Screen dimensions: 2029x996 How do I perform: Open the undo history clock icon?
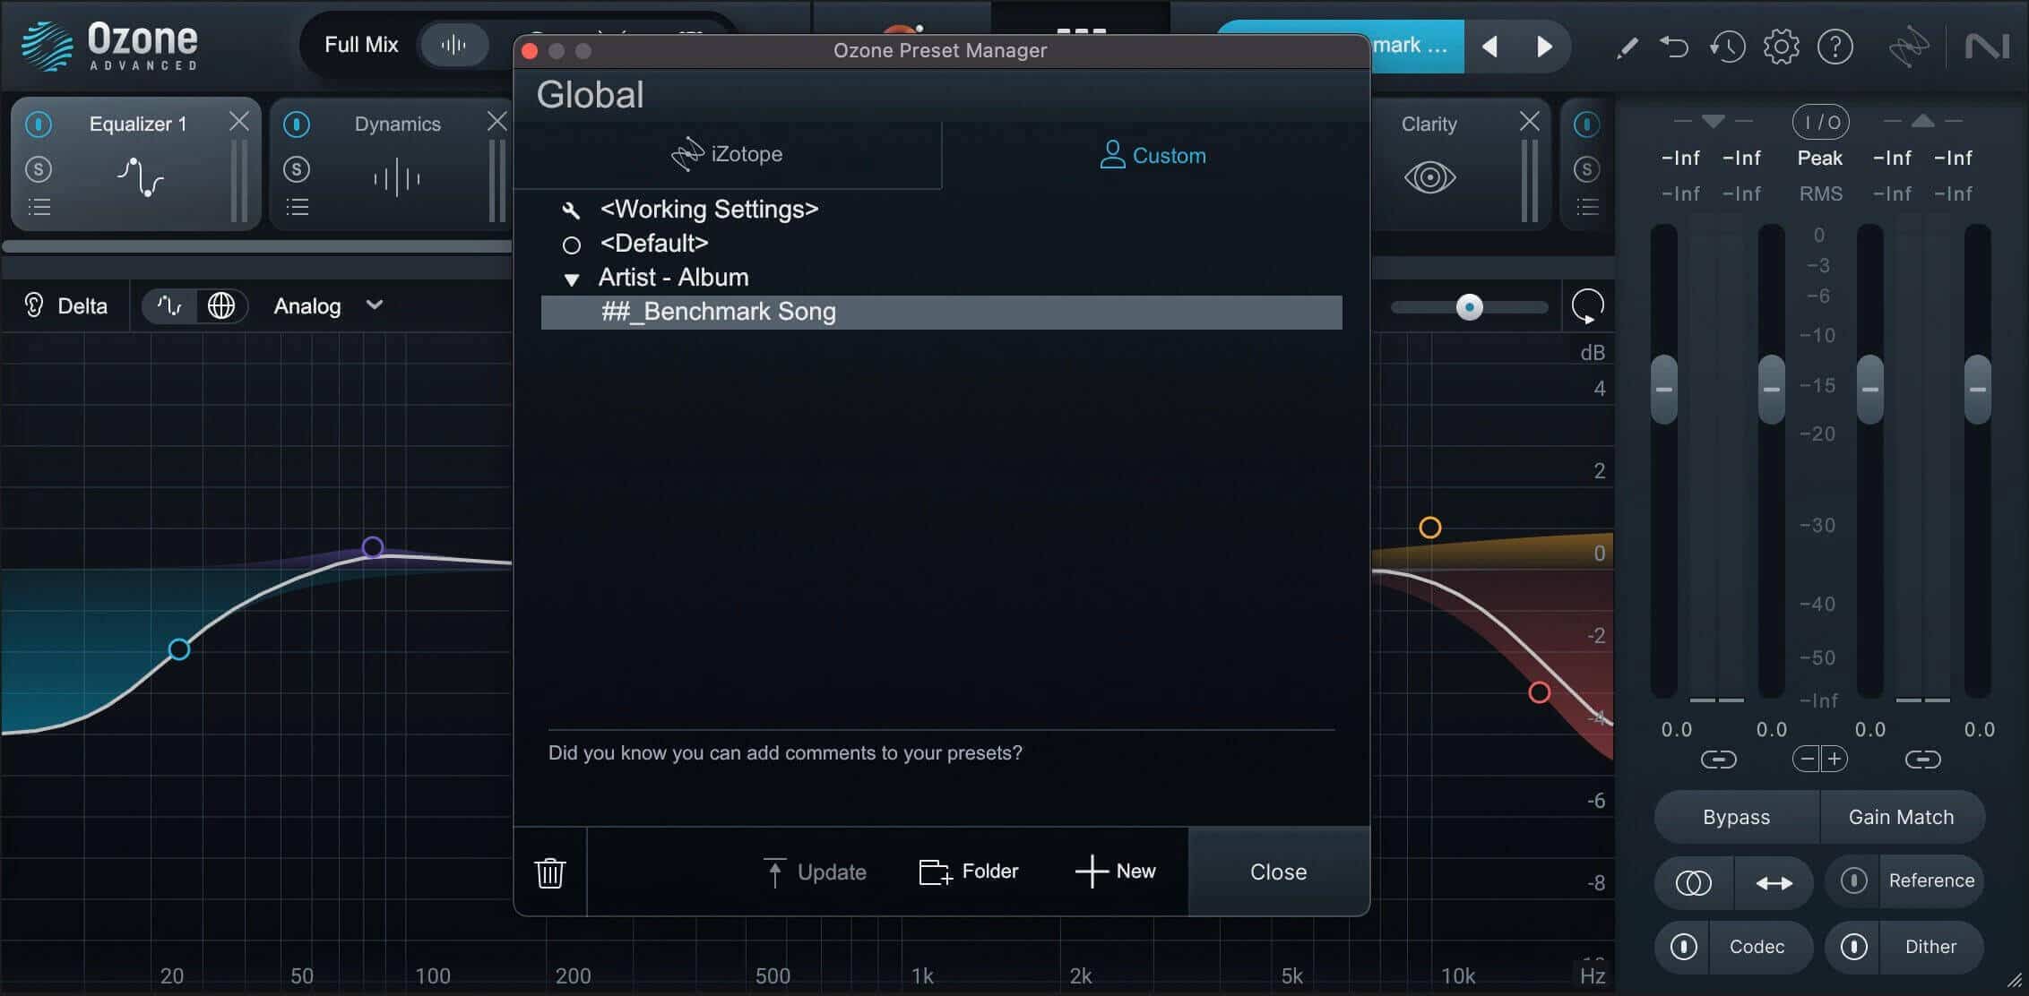pyautogui.click(x=1727, y=46)
